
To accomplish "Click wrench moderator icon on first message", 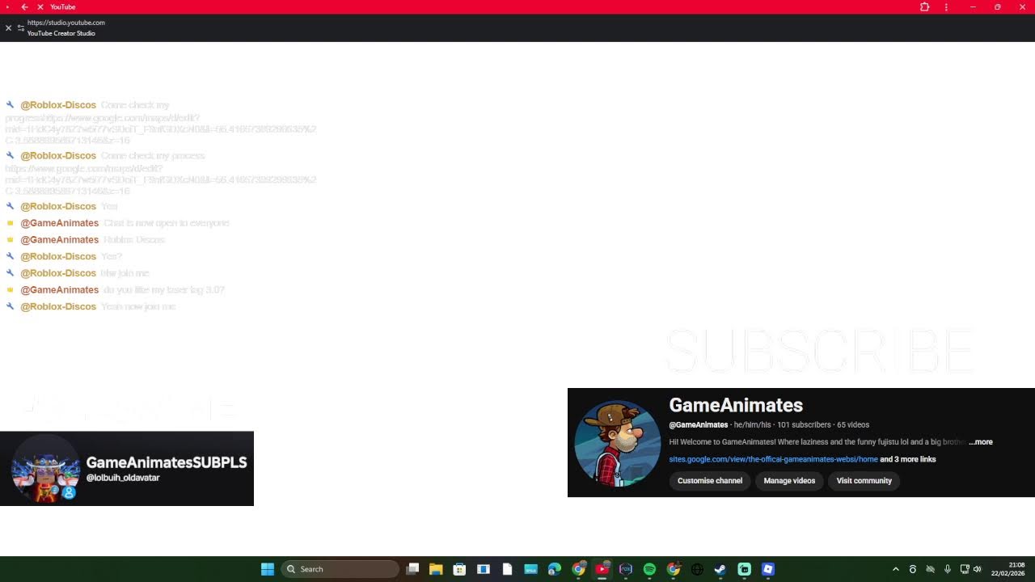I will 10,105.
